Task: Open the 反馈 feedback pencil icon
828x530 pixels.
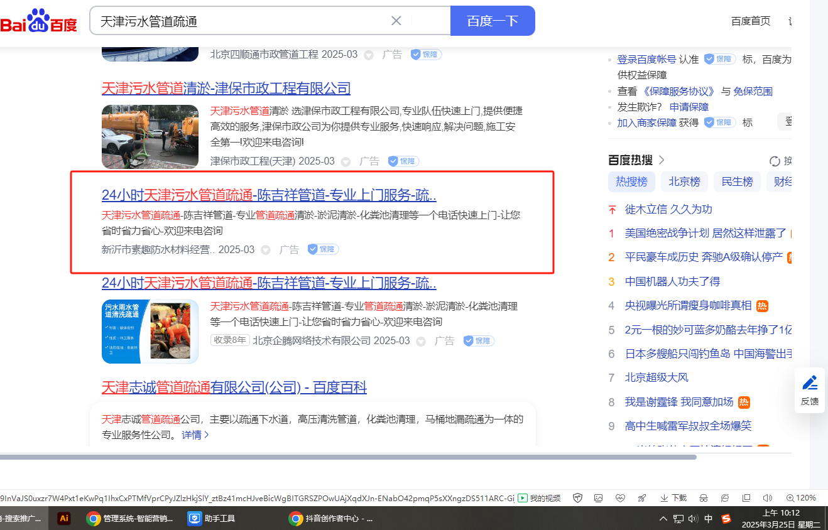Action: [810, 382]
